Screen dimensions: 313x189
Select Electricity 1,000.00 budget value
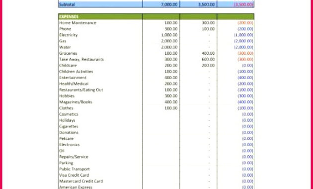(x=169, y=35)
